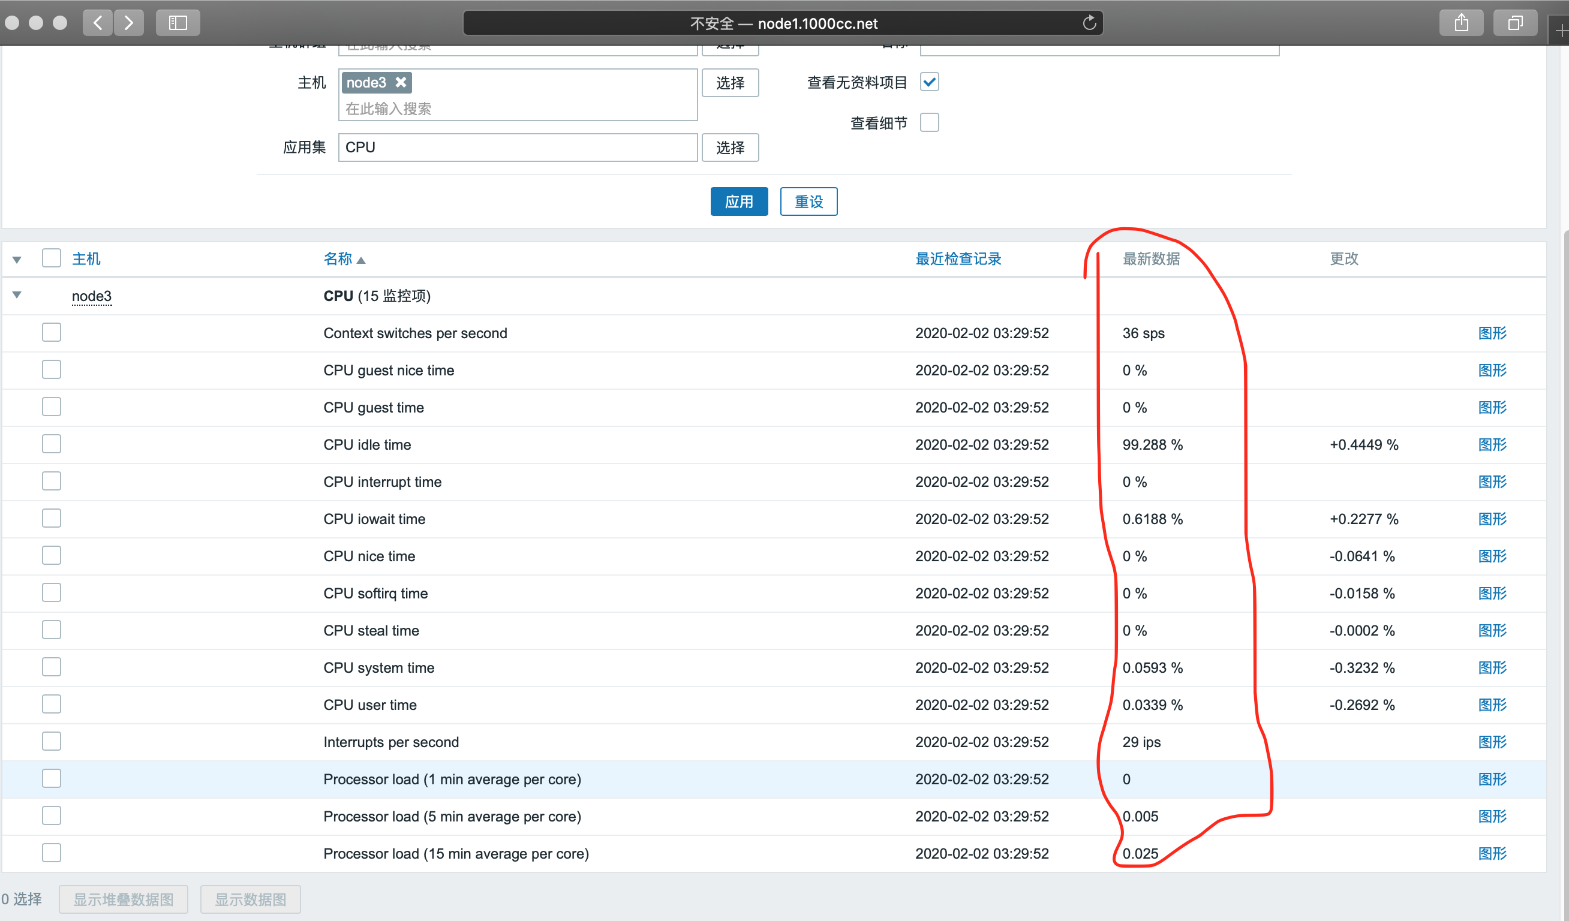Viewport: 1569px width, 921px height.
Task: Enable the 查看细节 checkbox
Action: (x=929, y=122)
